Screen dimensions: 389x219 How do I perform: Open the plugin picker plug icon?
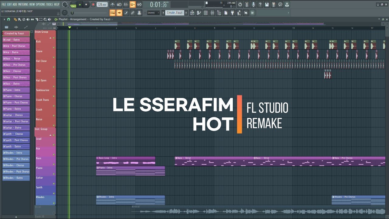tap(232, 13)
